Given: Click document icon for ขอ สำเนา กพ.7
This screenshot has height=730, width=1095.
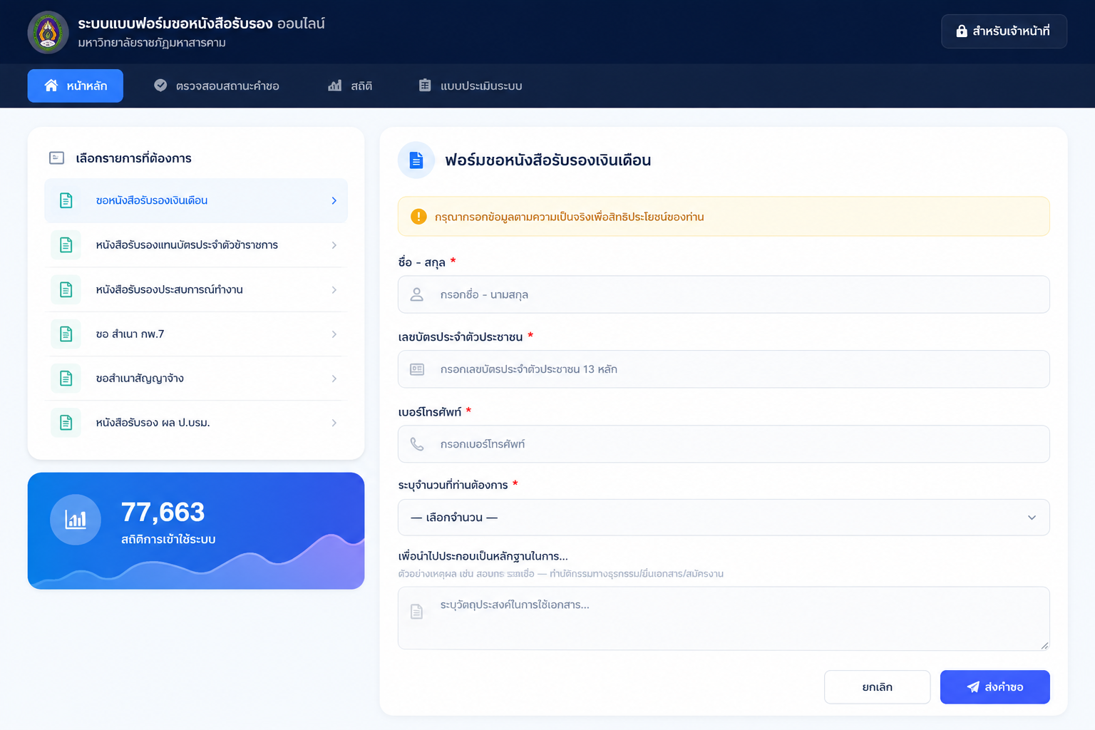Looking at the screenshot, I should point(66,334).
